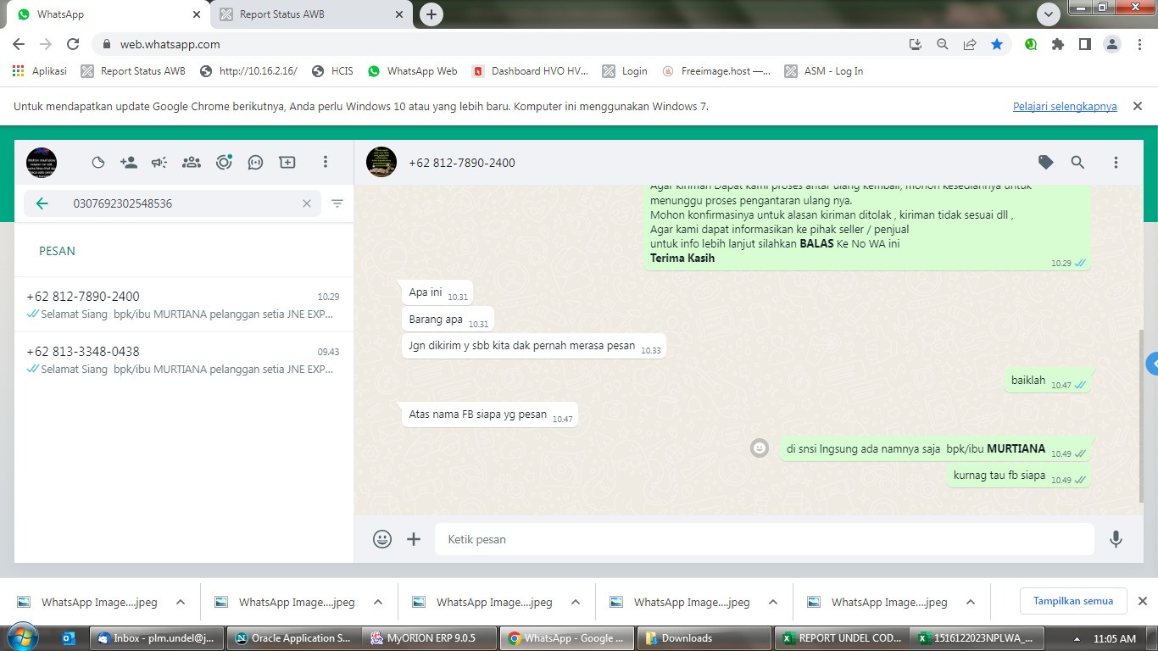1158x651 pixels.
Task: Click the green back arrow in search
Action: pos(42,203)
